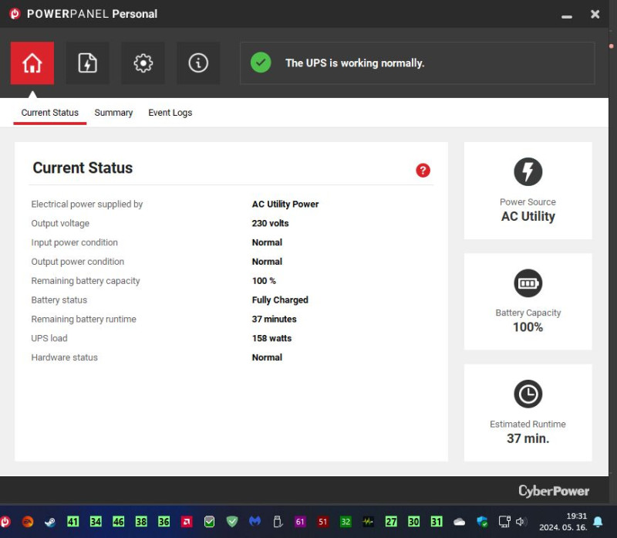Open the notification bell in the taskbar
The height and width of the screenshot is (538, 617).
(598, 522)
